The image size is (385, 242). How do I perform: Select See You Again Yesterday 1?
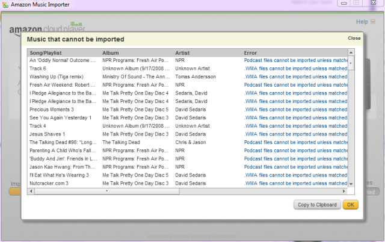(x=188, y=117)
